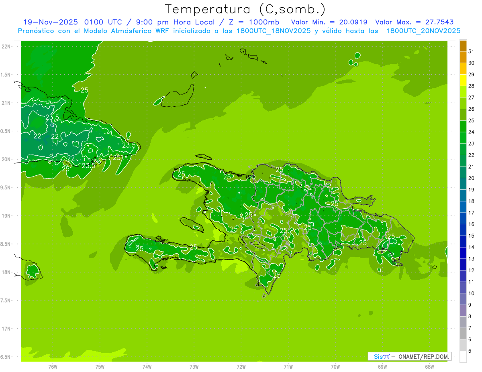482x372 pixels.
Task: Click the 31 value on the color scale
Action: click(x=471, y=51)
